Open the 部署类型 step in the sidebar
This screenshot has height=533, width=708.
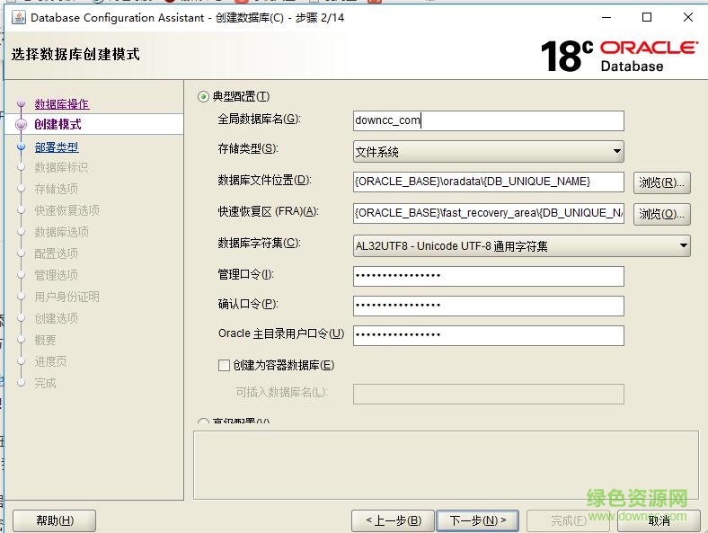pyautogui.click(x=57, y=147)
